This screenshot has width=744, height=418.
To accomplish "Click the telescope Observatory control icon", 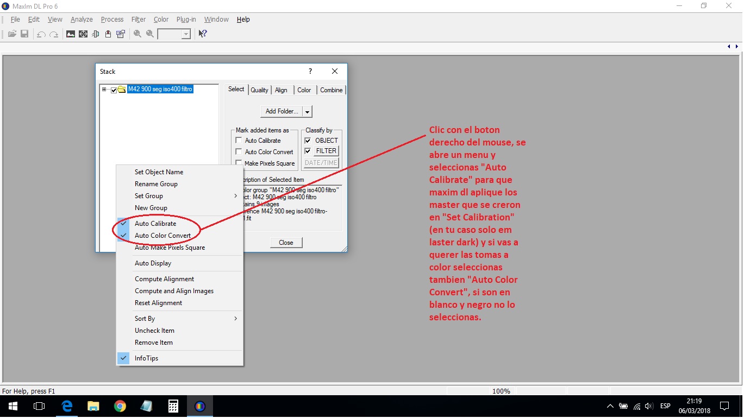I will pos(96,34).
